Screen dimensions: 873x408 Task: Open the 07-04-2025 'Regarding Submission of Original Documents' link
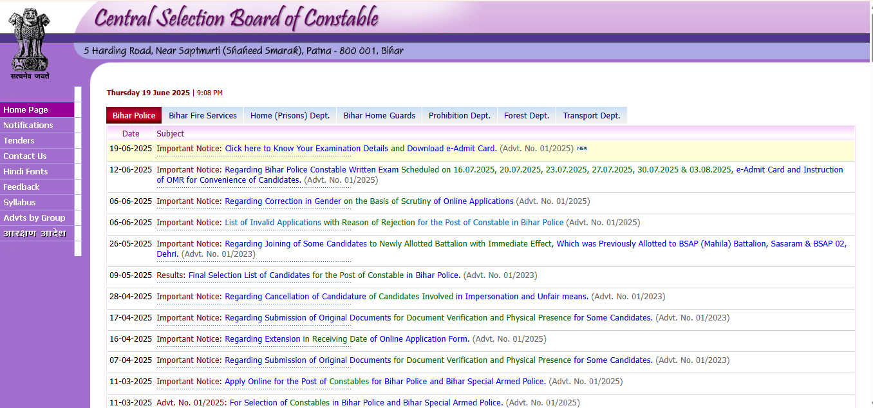[x=308, y=360]
